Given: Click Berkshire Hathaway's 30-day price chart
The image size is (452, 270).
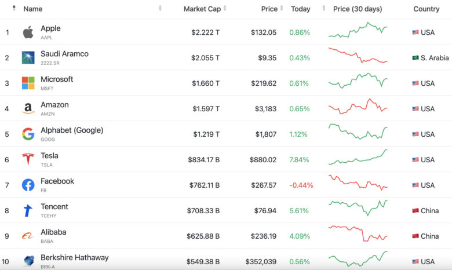Looking at the screenshot, I should (x=358, y=259).
